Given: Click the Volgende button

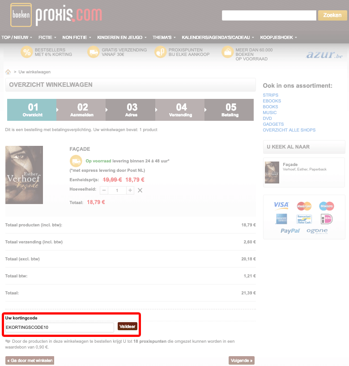Looking at the screenshot, I should 242,360.
